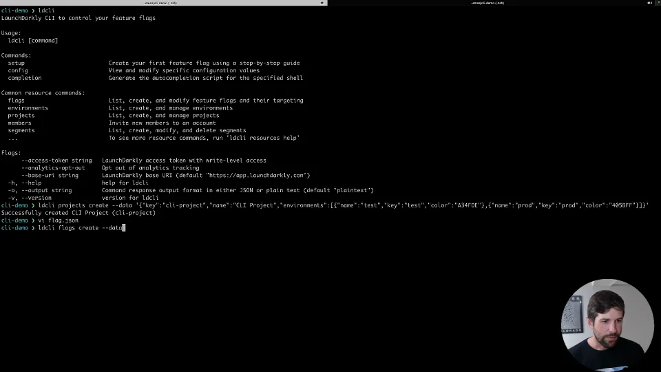Click the 'segments' resource command row

pyautogui.click(x=127, y=130)
